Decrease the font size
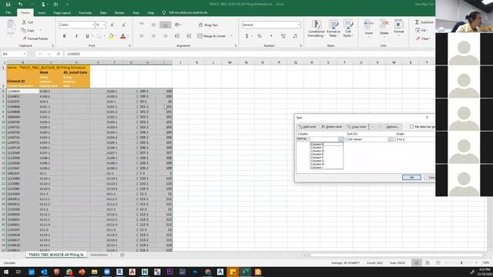Viewport: 493px width, 277px height. (123, 25)
